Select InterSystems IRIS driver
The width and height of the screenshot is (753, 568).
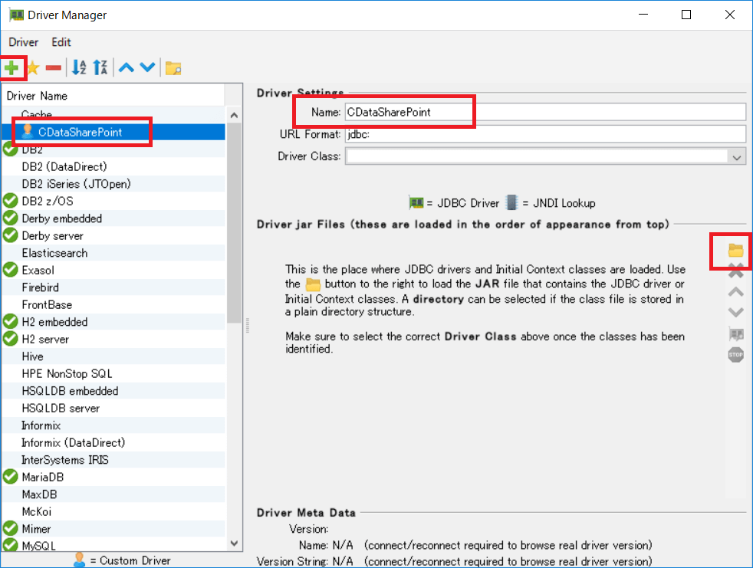[x=113, y=460]
